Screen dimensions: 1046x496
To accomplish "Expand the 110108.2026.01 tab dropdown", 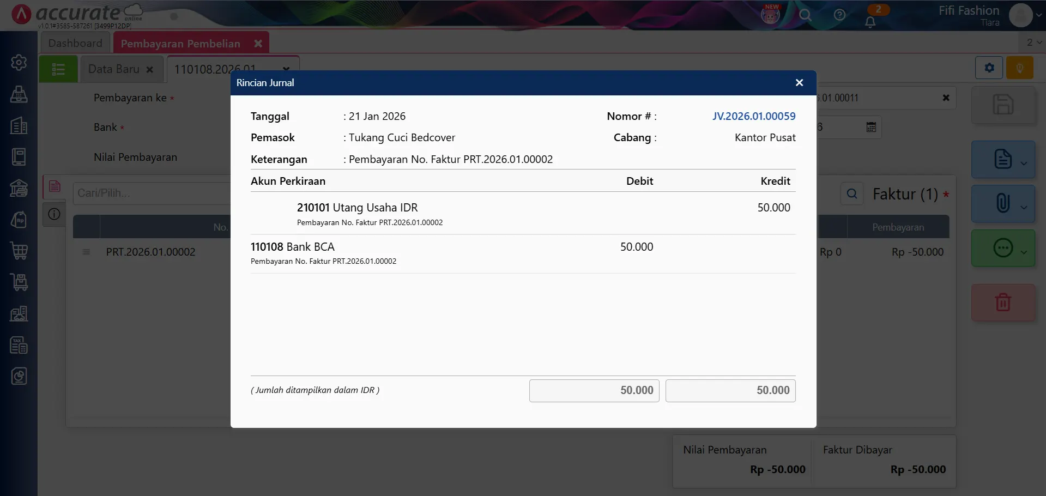I will tap(286, 69).
